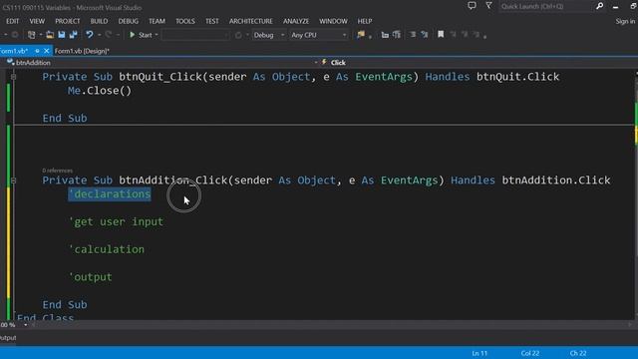Click the vertical scrollbar of the editor

pos(636,193)
